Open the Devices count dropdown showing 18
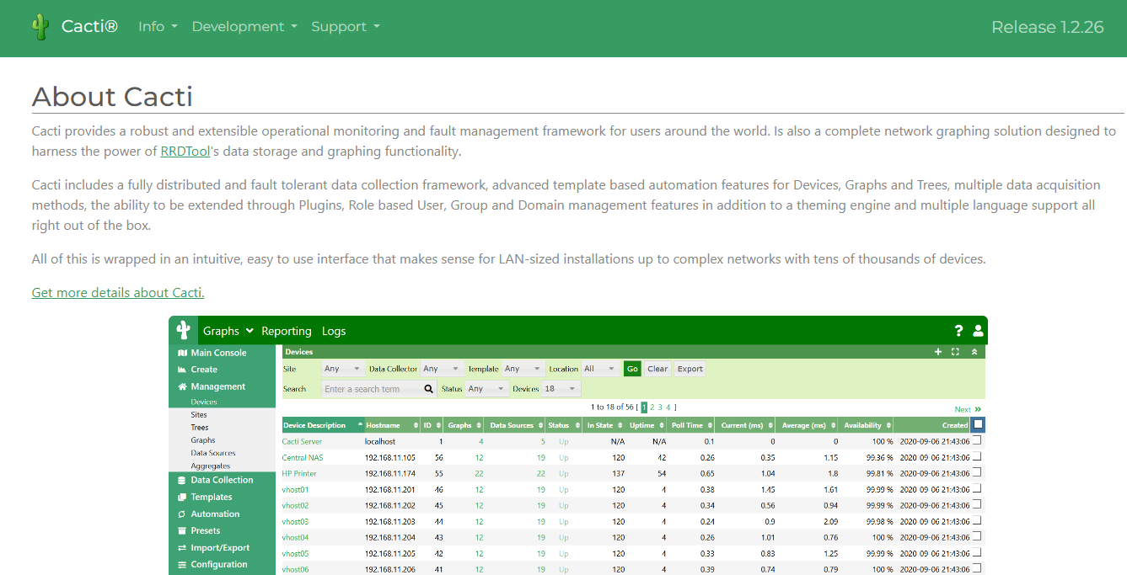1127x575 pixels. [x=561, y=389]
